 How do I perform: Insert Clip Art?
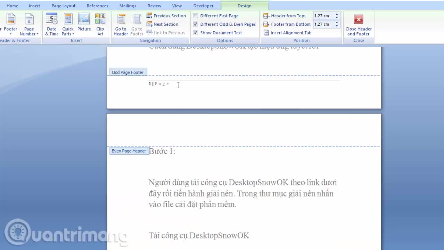pyautogui.click(x=100, y=24)
